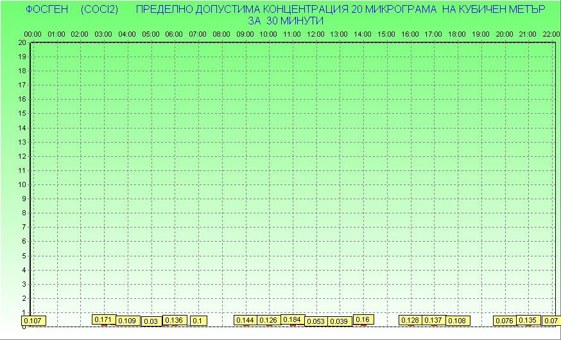561x340 pixels.
Task: Select the 09:00 time axis label
Action: point(245,35)
